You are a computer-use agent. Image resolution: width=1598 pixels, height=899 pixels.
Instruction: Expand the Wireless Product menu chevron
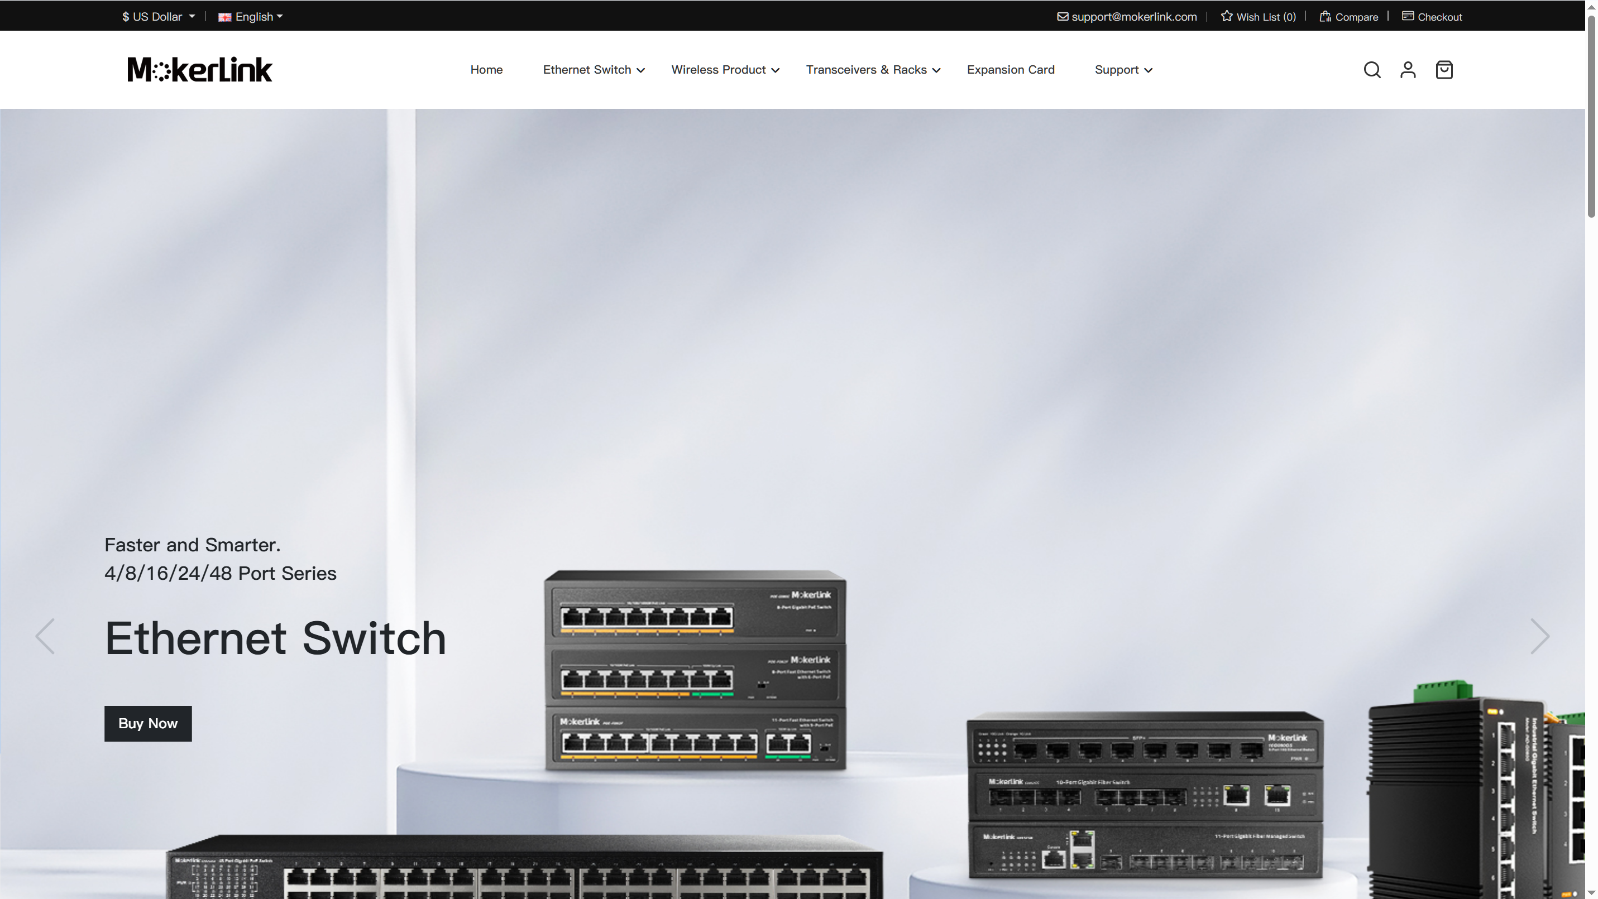[x=776, y=71]
